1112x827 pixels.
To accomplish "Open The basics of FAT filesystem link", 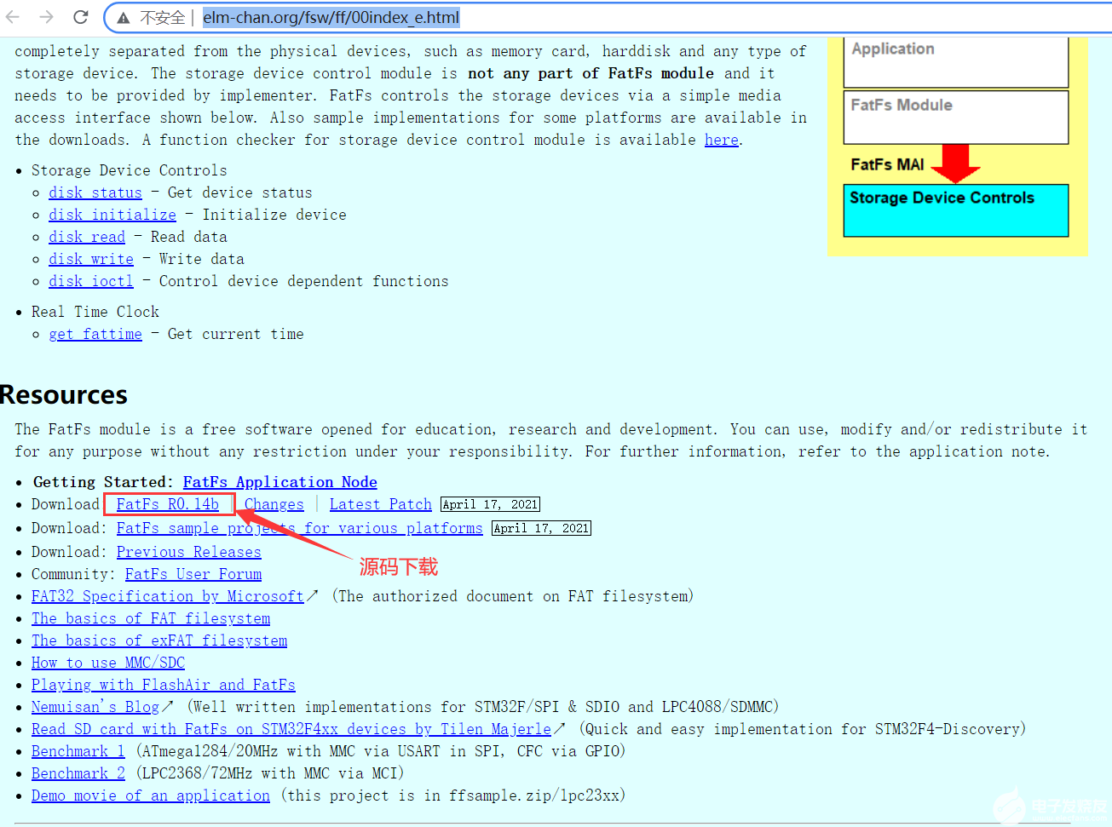I will point(151,618).
